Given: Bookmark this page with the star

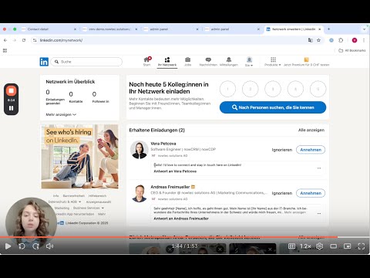Looking at the screenshot, I should (x=319, y=40).
